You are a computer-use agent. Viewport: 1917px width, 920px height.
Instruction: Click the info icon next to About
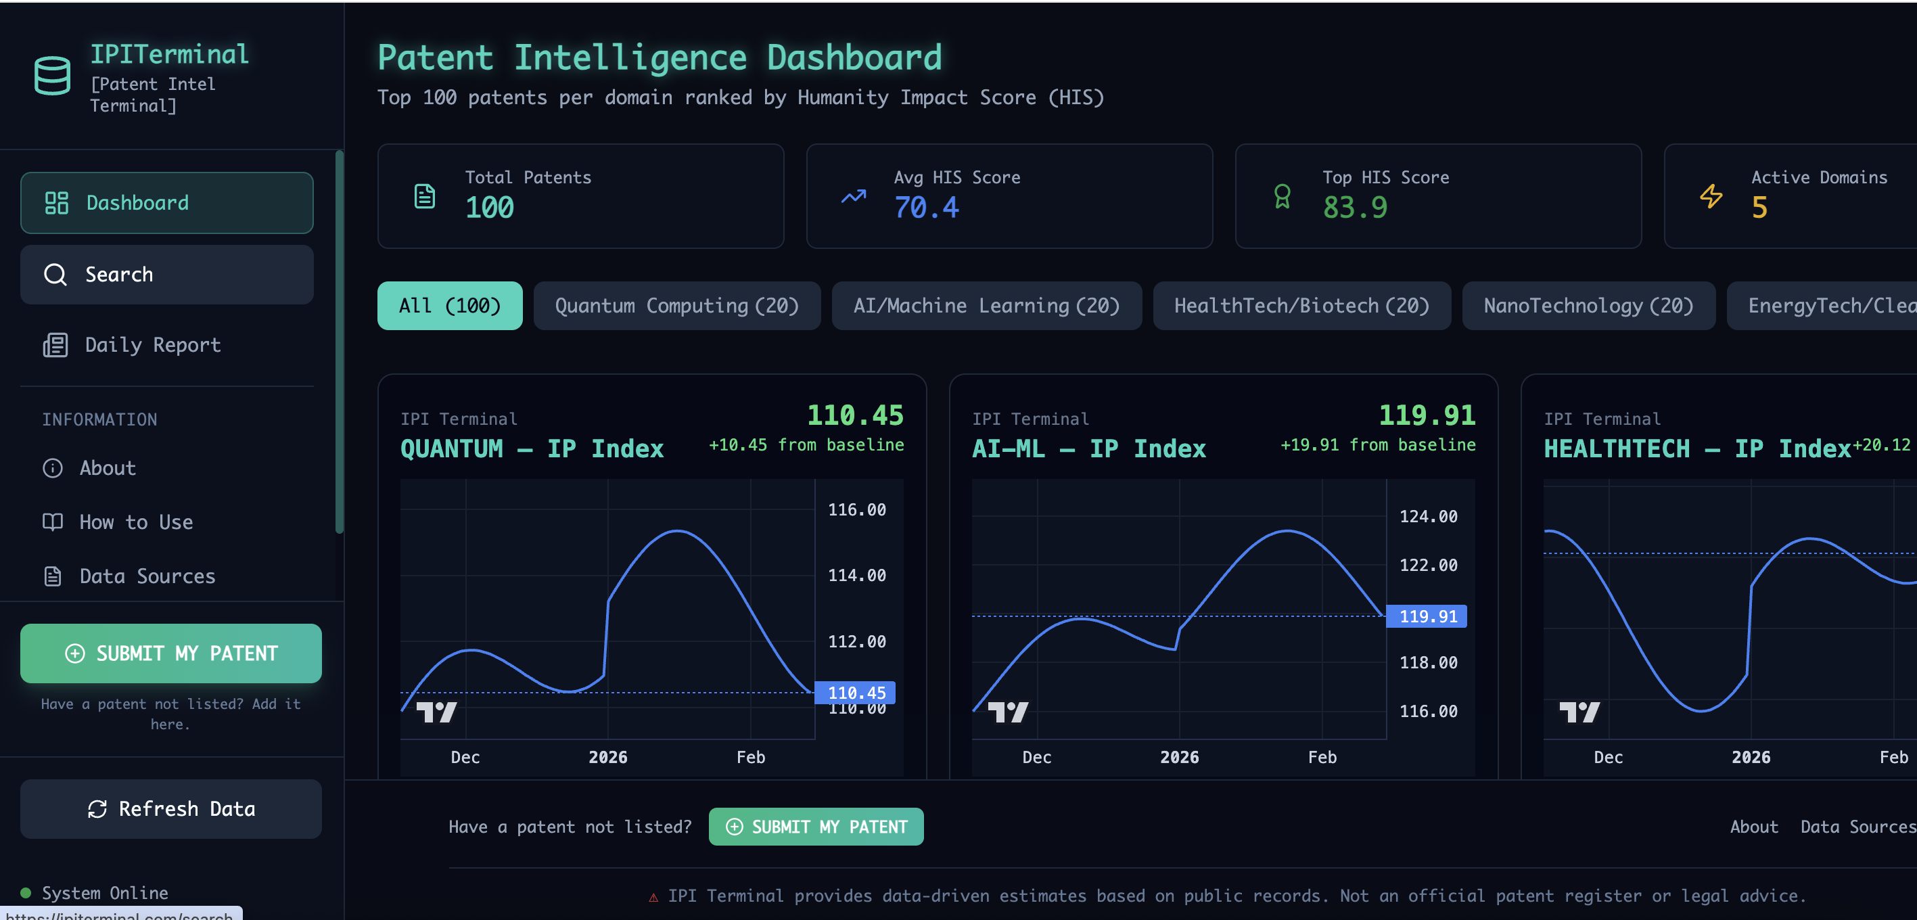coord(52,468)
